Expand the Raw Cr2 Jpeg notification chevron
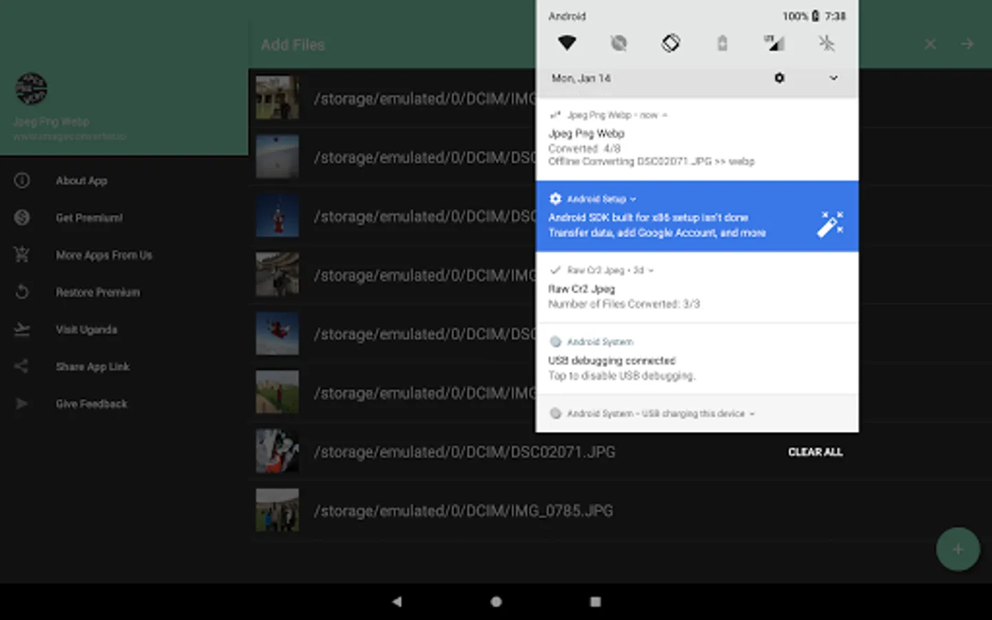 [x=651, y=271]
